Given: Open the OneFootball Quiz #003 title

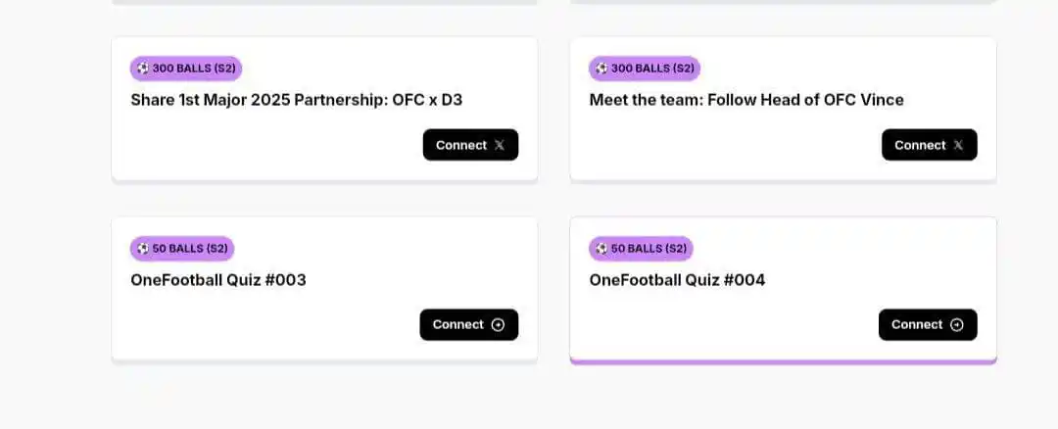Looking at the screenshot, I should [x=218, y=280].
